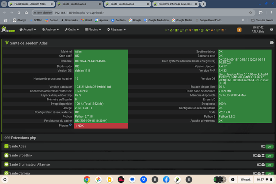
Task: Click the Version database value 10.5.21-MariaDB
Action: [93, 87]
